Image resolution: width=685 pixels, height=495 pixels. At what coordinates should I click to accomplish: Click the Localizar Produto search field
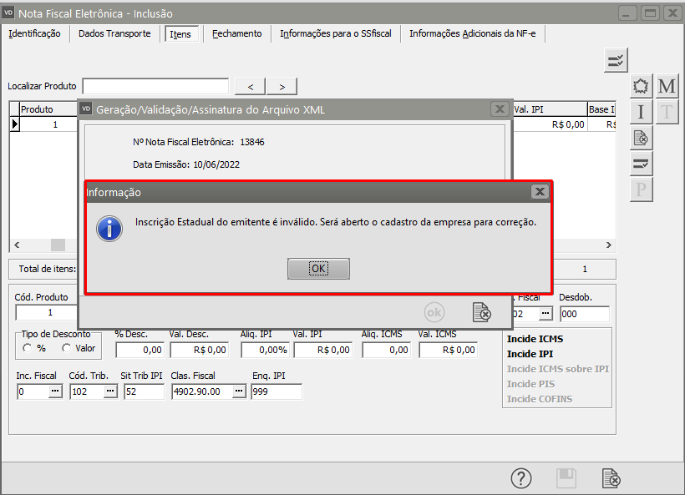pos(155,86)
